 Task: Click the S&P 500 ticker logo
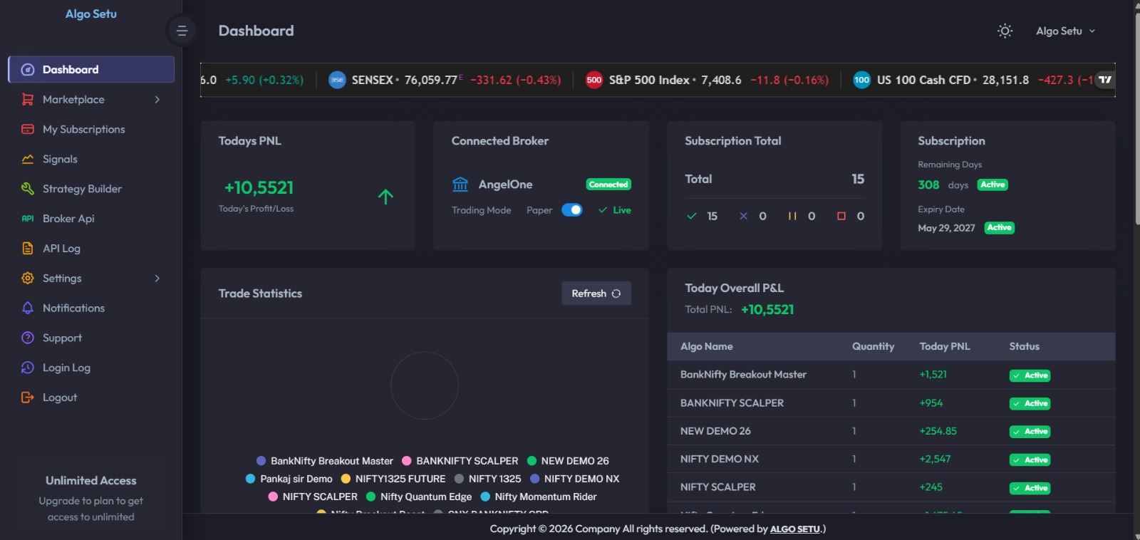[594, 80]
